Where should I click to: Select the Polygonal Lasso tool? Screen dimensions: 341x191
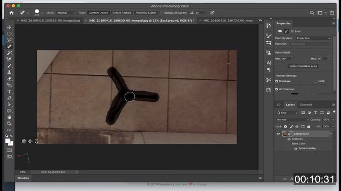click(x=9, y=40)
